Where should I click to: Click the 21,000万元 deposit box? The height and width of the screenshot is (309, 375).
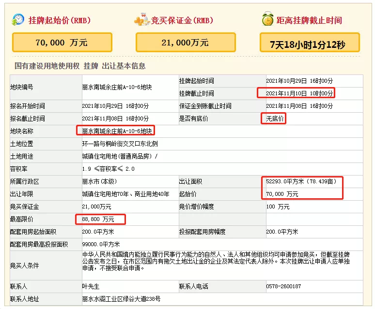[186, 43]
